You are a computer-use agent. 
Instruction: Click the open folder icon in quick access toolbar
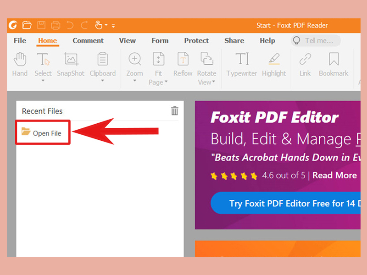27,25
